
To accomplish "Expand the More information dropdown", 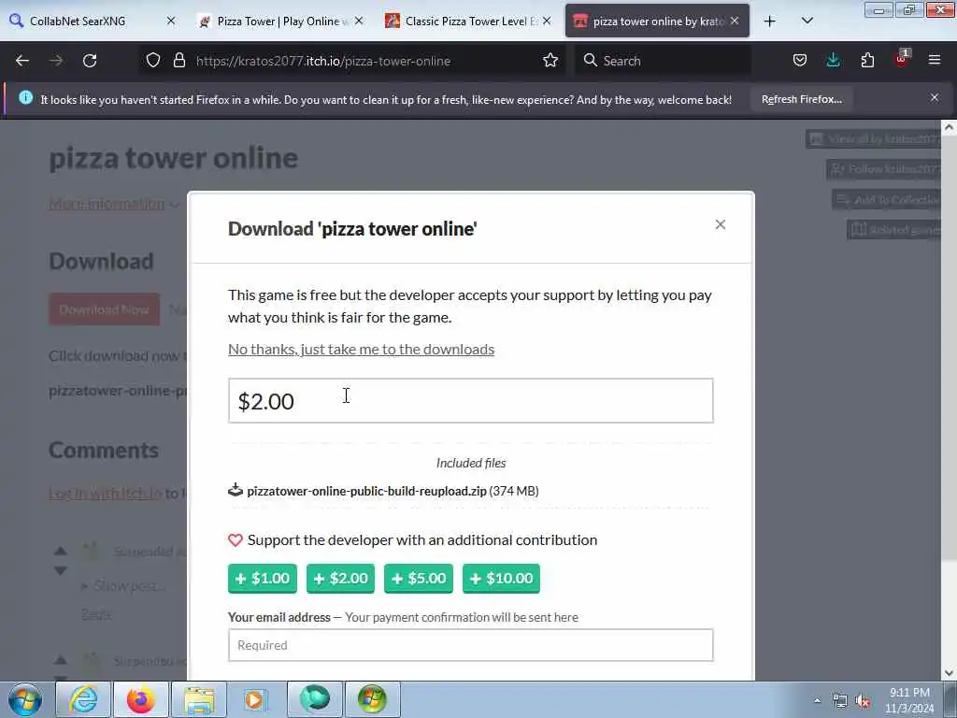I will point(113,204).
